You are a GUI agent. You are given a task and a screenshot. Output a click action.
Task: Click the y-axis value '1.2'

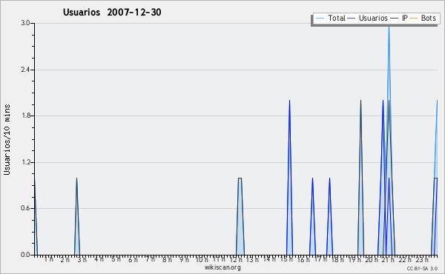(25, 162)
